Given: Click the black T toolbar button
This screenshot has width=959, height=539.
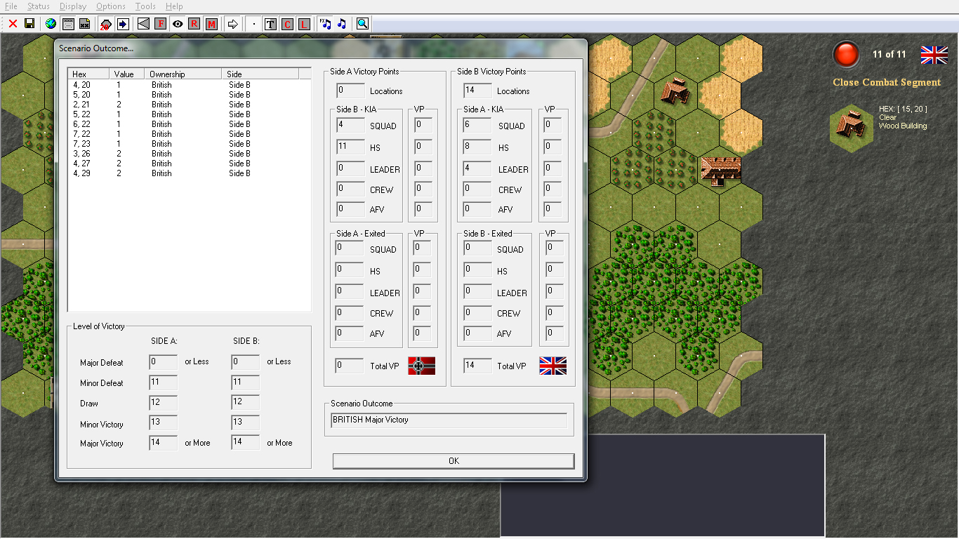Looking at the screenshot, I should (x=270, y=24).
